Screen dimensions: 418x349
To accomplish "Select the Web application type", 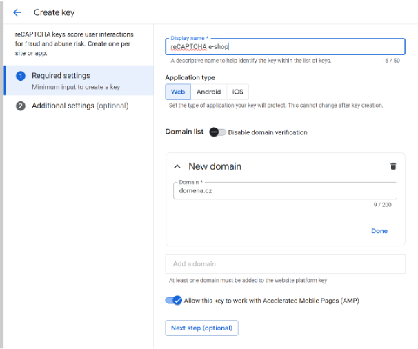I will (x=178, y=92).
